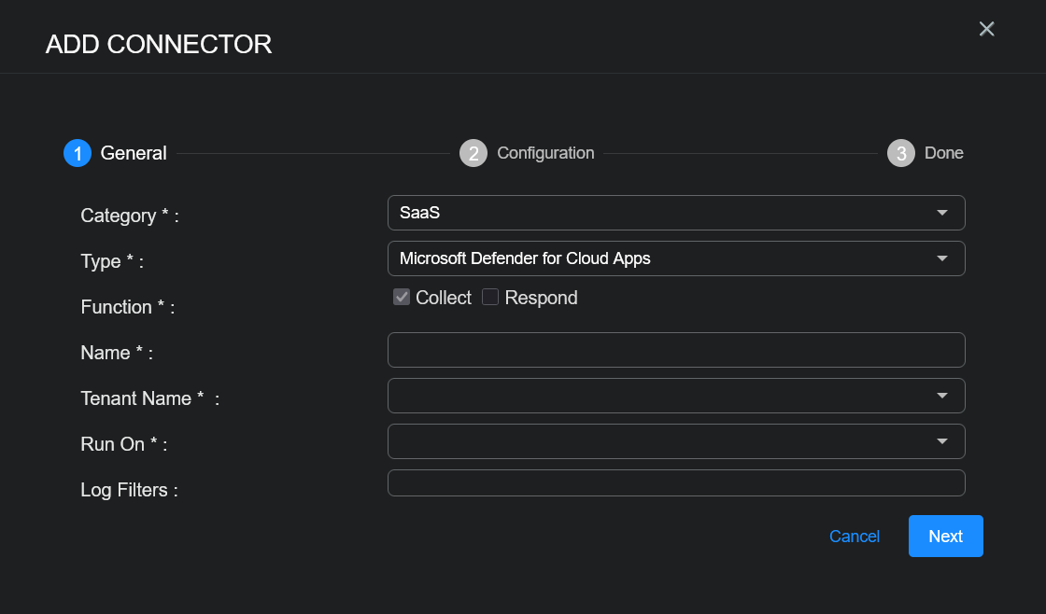Click the grey step 2 circle
Viewport: 1046px width, 614px height.
(x=474, y=153)
